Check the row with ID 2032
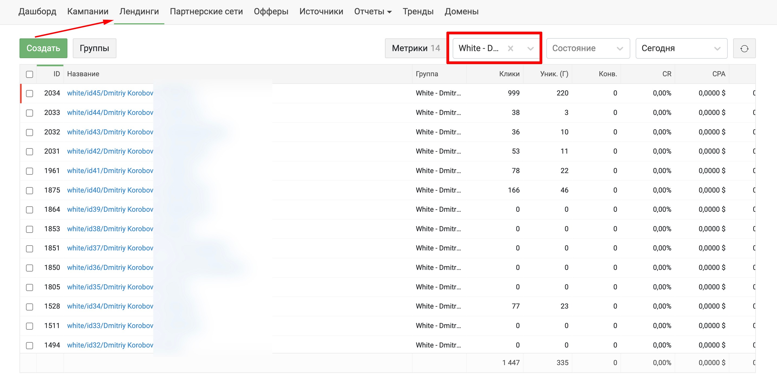Viewport: 777px width, 377px height. coord(30,132)
